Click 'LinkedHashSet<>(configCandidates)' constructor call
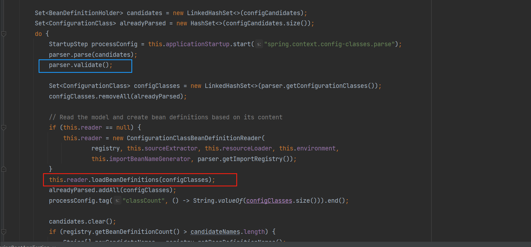 point(245,13)
